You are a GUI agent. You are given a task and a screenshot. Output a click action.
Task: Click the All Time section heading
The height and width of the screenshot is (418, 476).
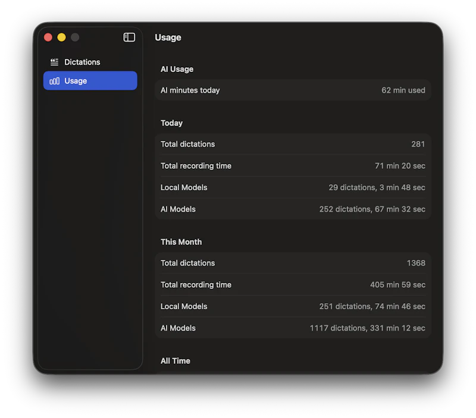pyautogui.click(x=175, y=361)
